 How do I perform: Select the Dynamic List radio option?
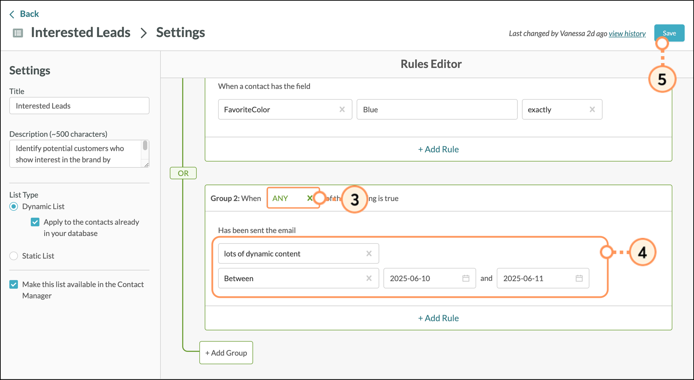(x=14, y=207)
